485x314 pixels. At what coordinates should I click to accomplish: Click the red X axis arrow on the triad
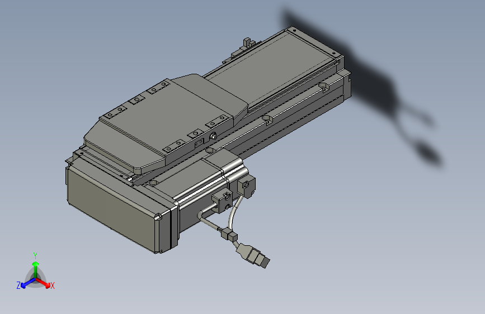tap(43, 283)
